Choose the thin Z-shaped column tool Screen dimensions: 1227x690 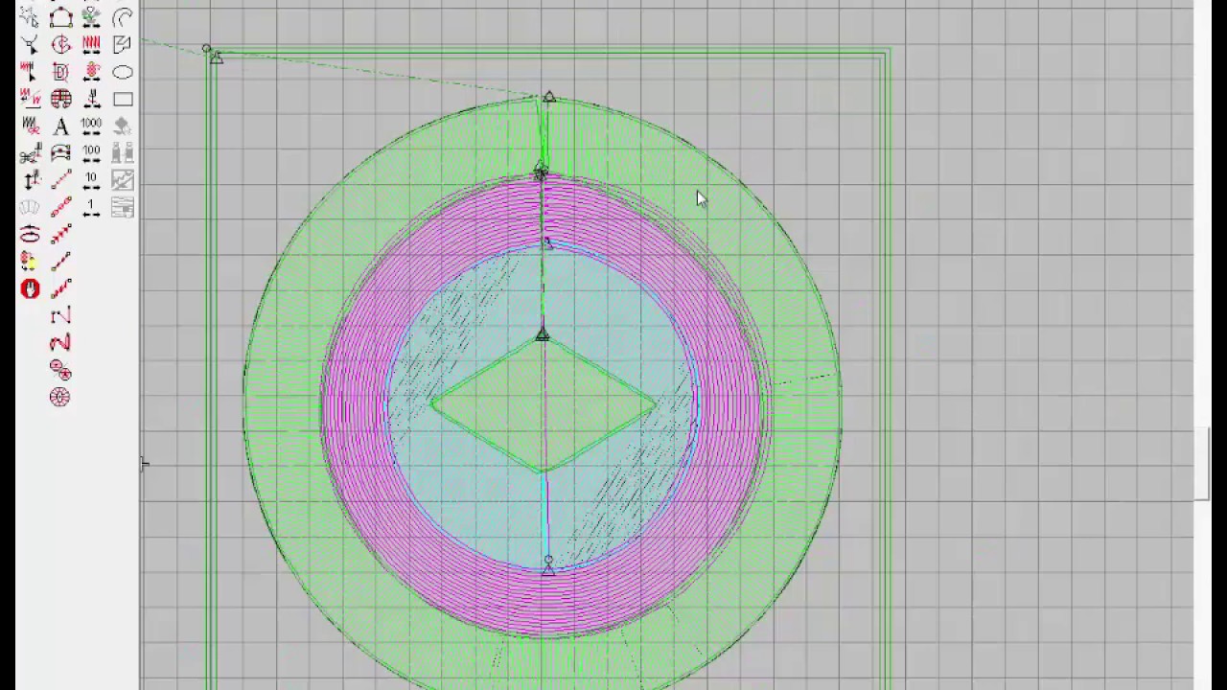pos(60,315)
